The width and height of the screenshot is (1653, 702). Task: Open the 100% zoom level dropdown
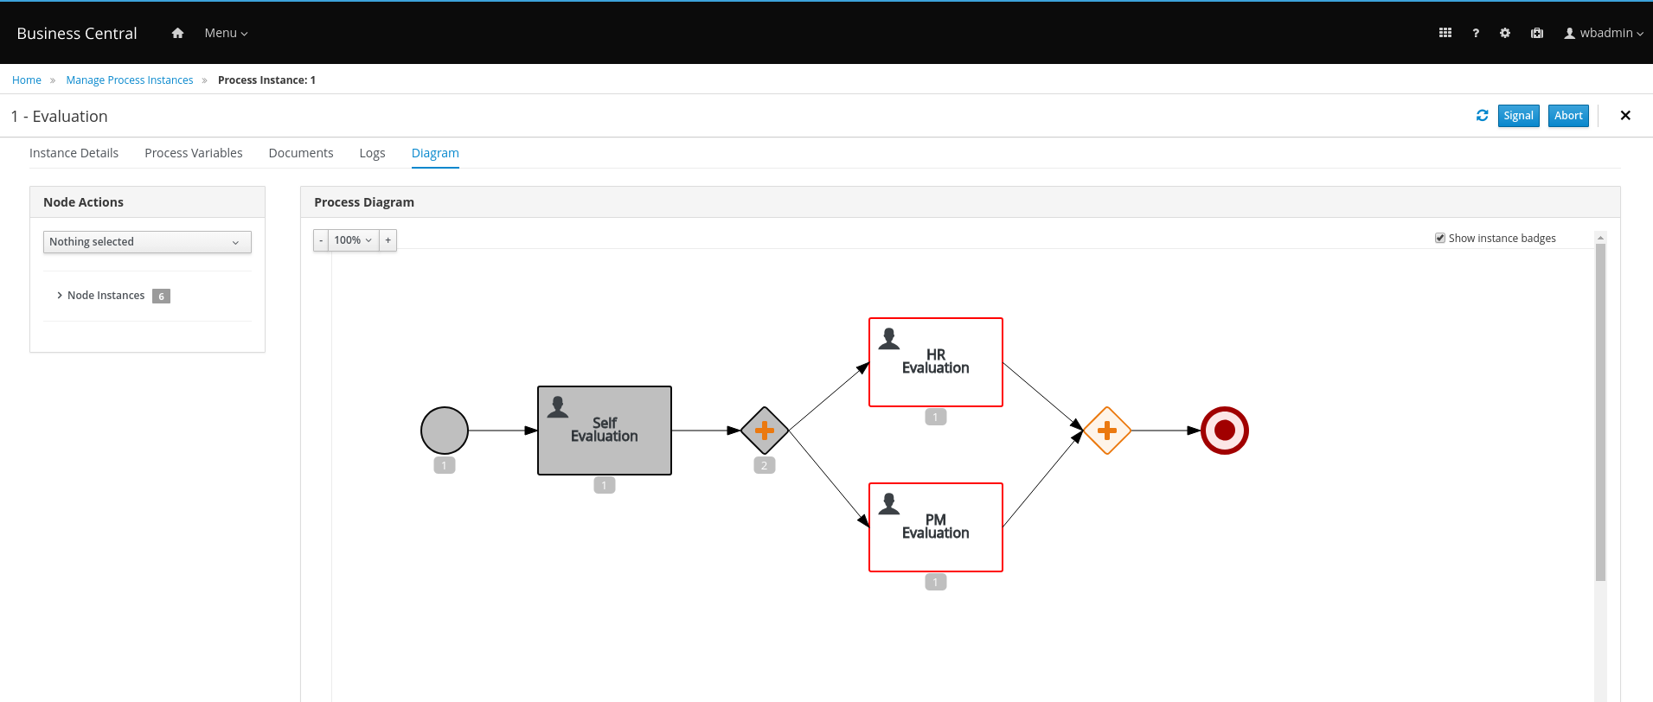[353, 240]
